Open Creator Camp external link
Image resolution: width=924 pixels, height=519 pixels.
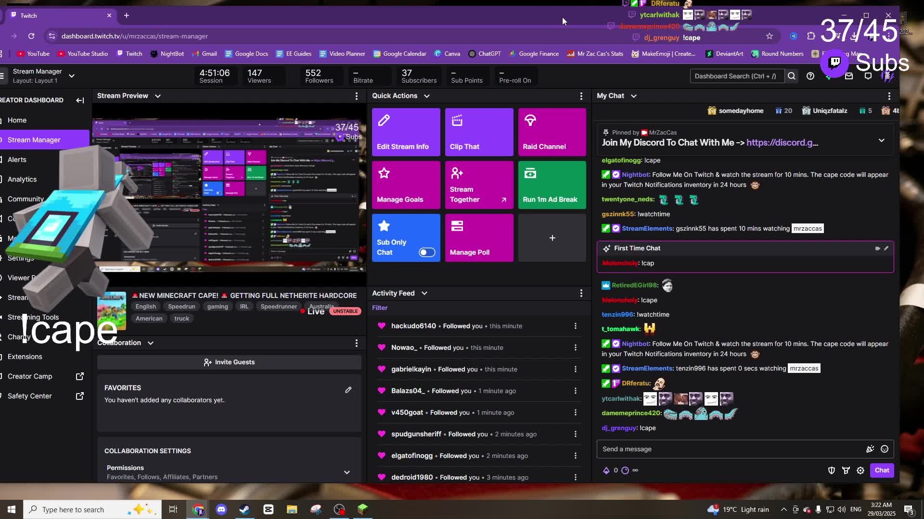tap(45, 376)
